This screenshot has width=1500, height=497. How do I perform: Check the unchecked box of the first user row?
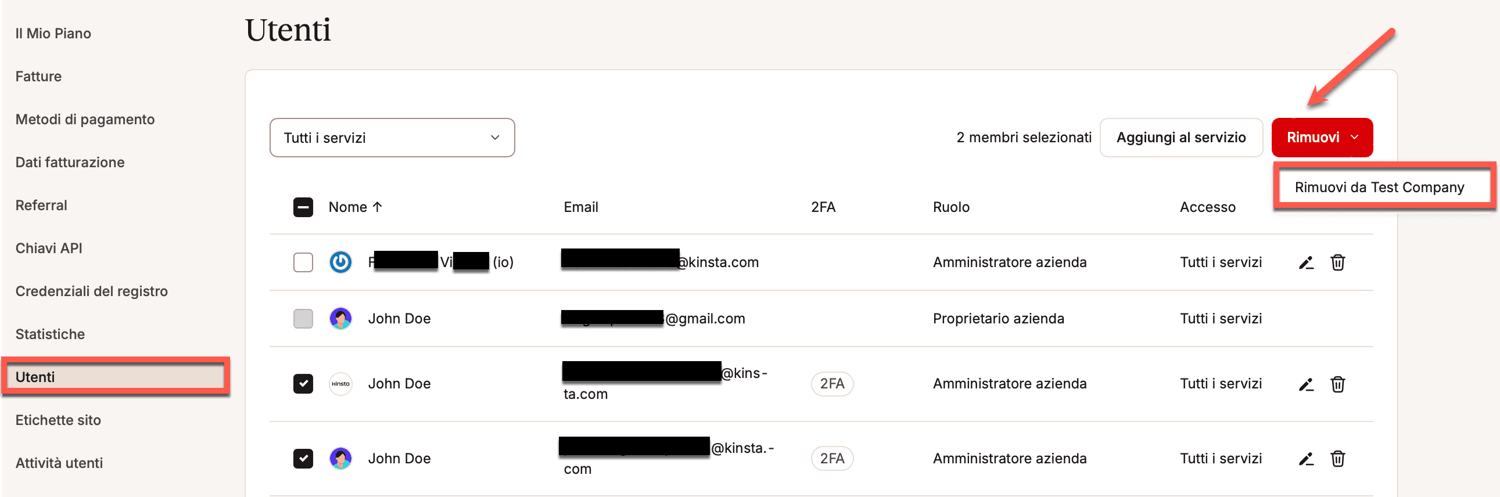click(x=303, y=262)
